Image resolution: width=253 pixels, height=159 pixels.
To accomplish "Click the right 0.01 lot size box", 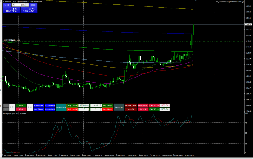I will 30,107.
